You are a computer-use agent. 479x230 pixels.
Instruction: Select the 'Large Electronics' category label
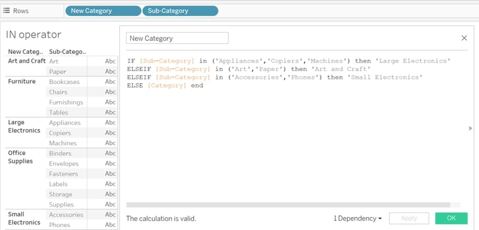tap(24, 126)
